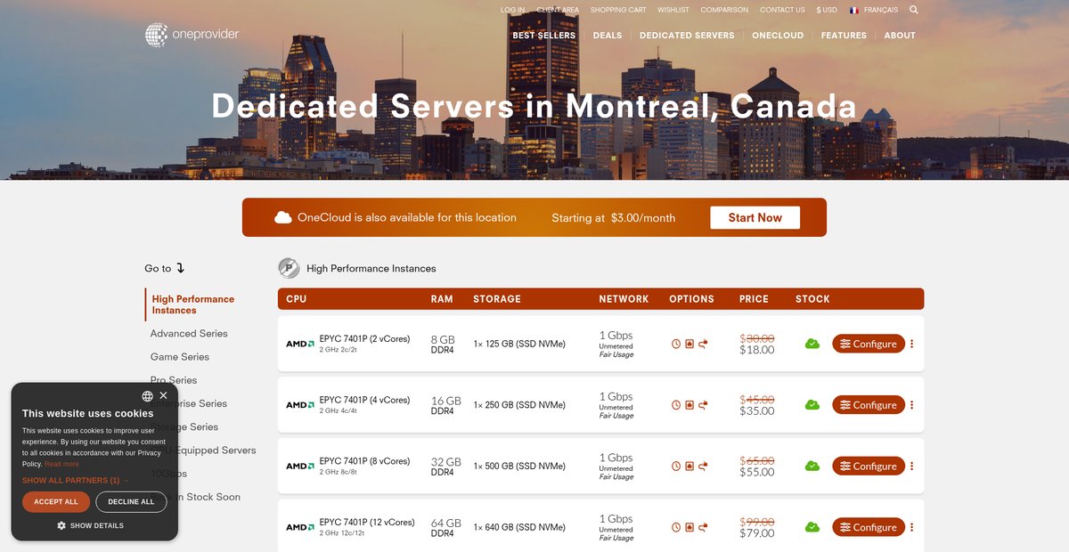1069x552 pixels.
Task: Open the Comparison link
Action: [724, 10]
